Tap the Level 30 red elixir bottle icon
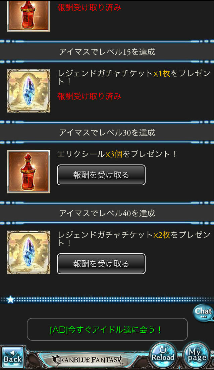Image resolution: width=214 pixels, height=370 pixels. (x=29, y=172)
